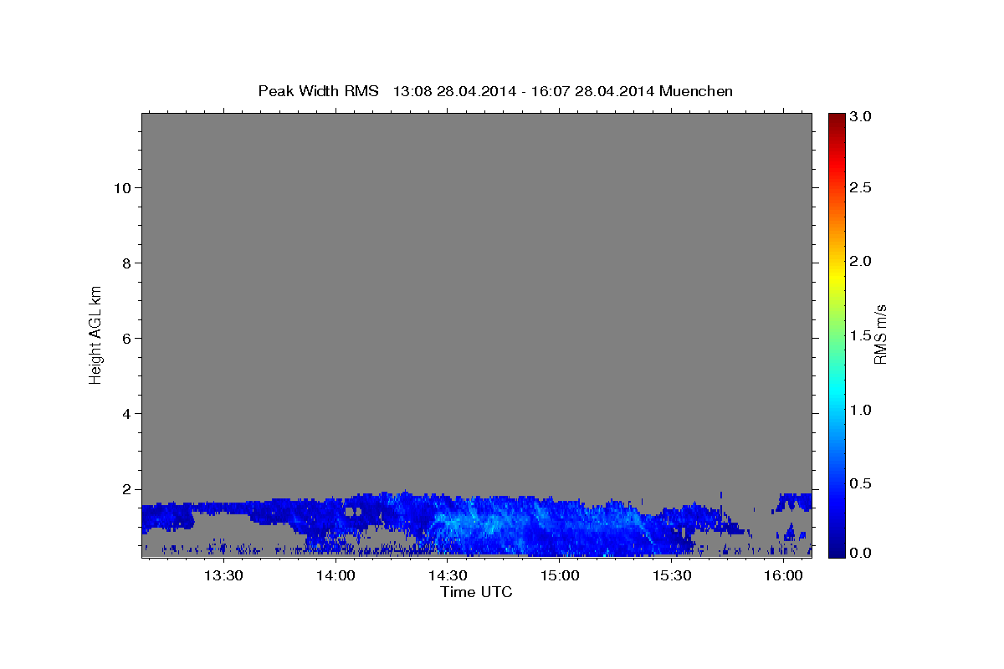The width and height of the screenshot is (1004, 669).
Task: Click the 'Time UTC' axis label
Action: 476,592
